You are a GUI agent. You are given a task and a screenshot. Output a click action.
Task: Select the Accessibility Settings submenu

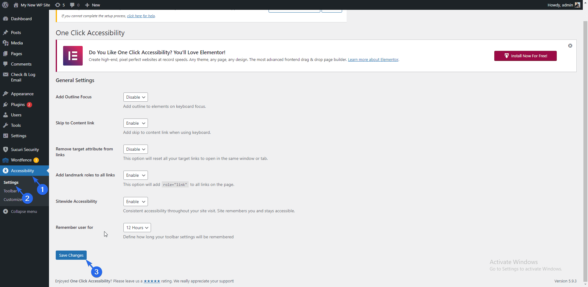pos(11,182)
